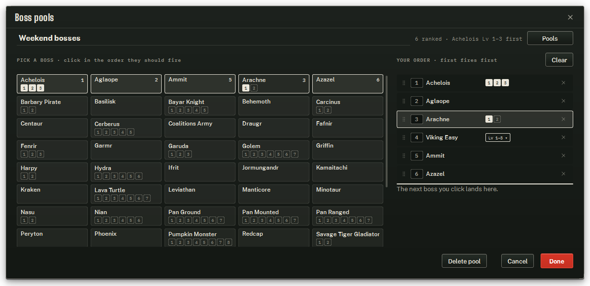Image resolution: width=590 pixels, height=286 pixels.
Task: Toggle level 7 chip on Pan Ground card
Action: (x=221, y=220)
